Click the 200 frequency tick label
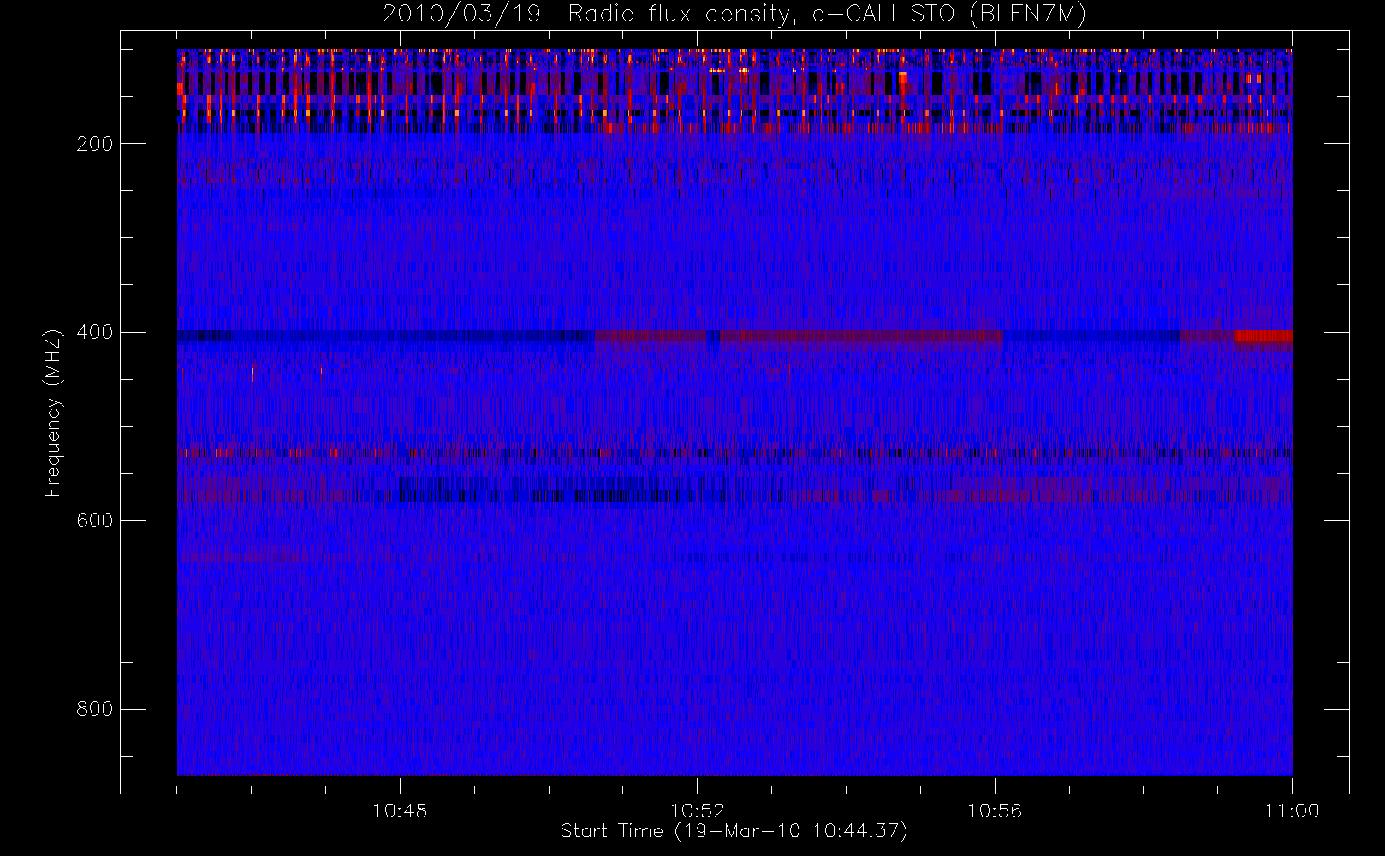The width and height of the screenshot is (1385, 856). 95,144
